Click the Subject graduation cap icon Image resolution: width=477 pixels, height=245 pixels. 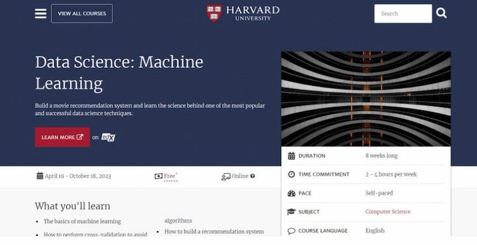point(291,212)
